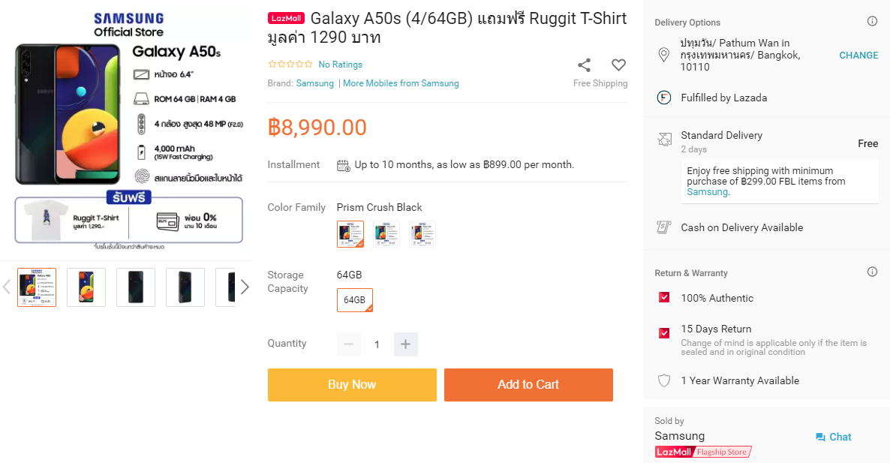Add product to wishlist heart icon
This screenshot has height=463, width=890.
coord(618,65)
